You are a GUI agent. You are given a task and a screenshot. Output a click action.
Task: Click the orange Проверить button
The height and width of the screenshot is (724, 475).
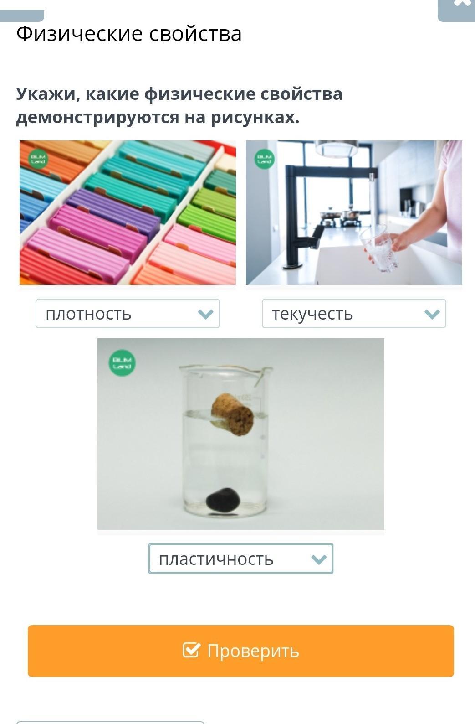(x=241, y=651)
